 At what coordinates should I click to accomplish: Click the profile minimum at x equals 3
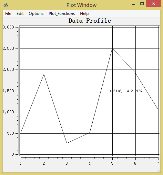click(67, 143)
